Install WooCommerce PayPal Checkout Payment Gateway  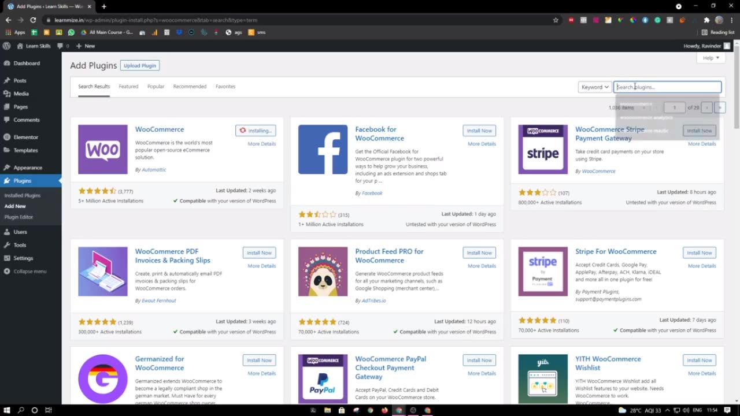click(x=479, y=360)
